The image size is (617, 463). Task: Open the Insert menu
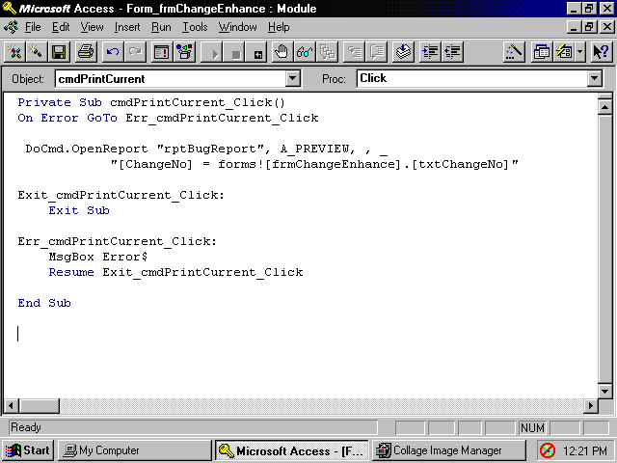[x=127, y=27]
